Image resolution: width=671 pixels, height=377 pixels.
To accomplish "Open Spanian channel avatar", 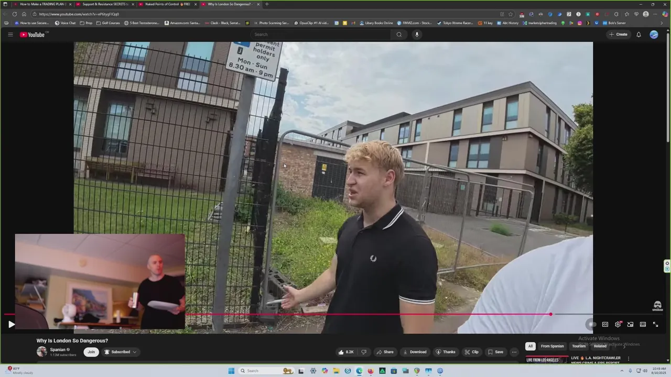I will point(41,352).
